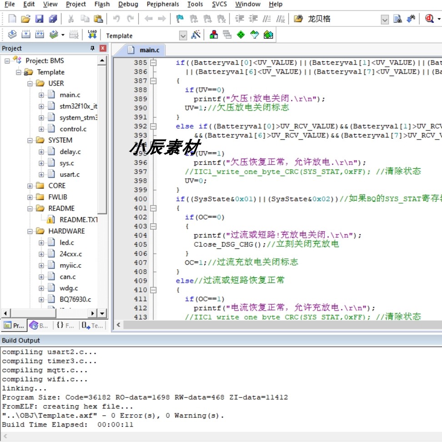Paste clipboard contents into editor

pos(100,19)
